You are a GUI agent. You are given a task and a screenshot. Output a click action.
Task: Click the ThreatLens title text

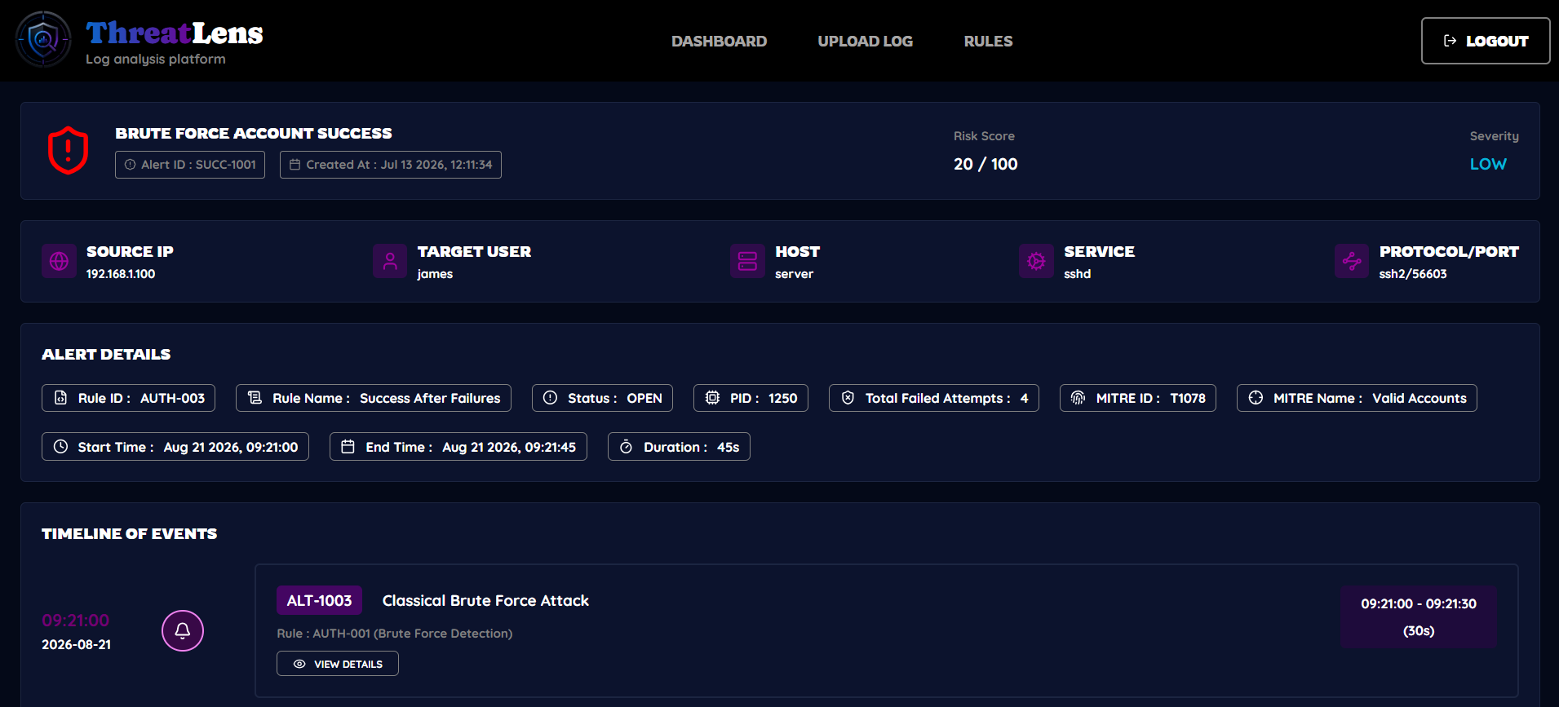[x=175, y=33]
